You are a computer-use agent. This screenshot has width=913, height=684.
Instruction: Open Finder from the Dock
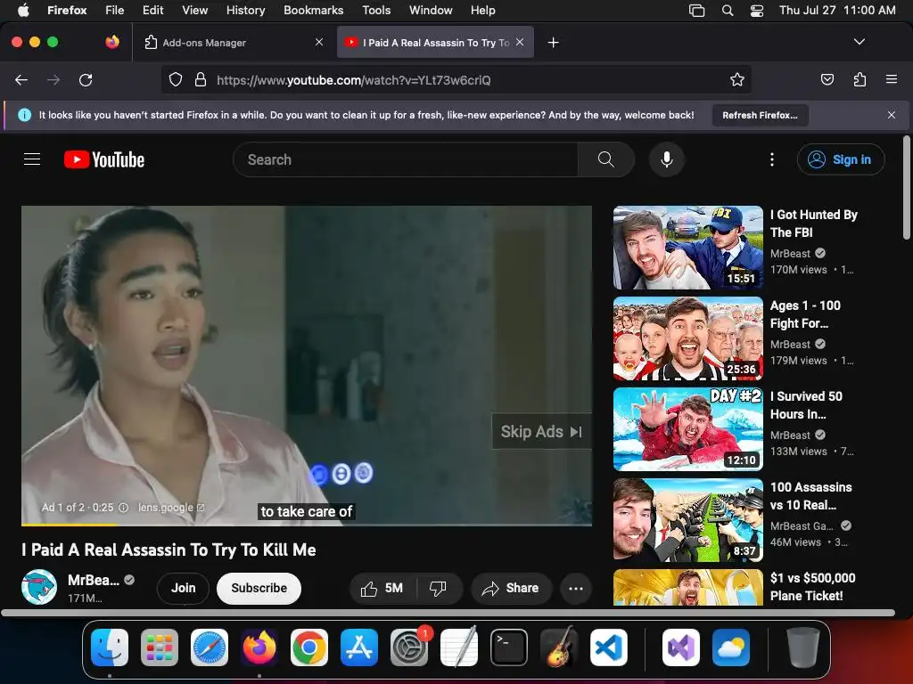point(110,647)
